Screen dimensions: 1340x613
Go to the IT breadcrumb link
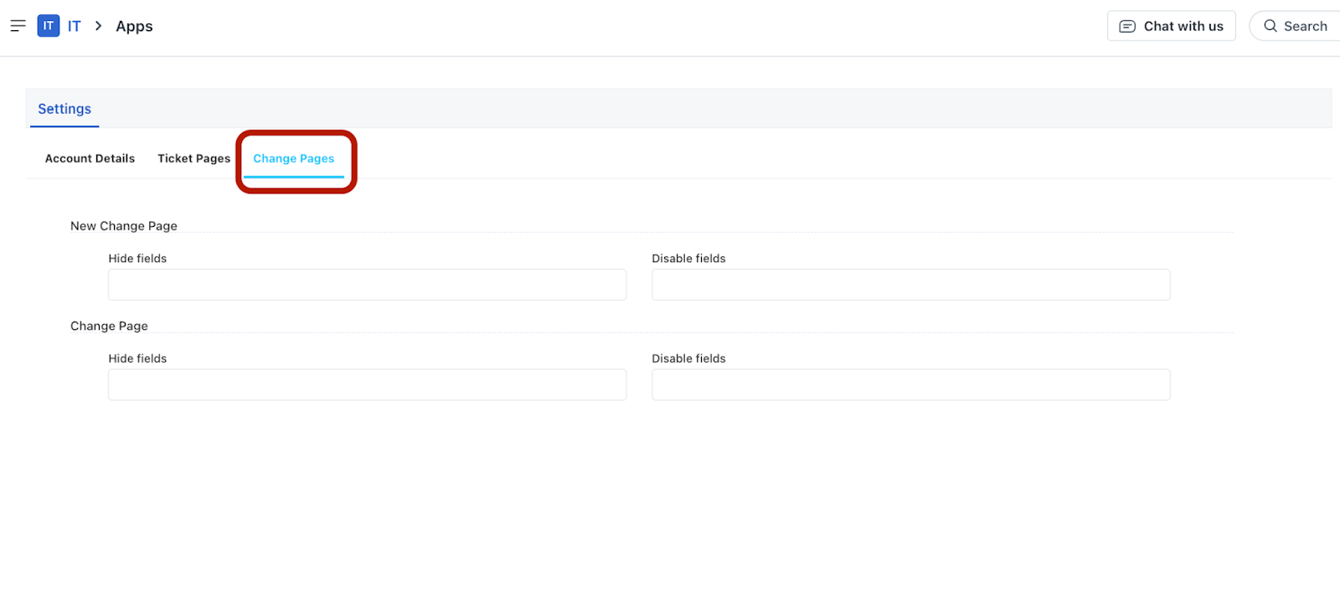pos(75,26)
